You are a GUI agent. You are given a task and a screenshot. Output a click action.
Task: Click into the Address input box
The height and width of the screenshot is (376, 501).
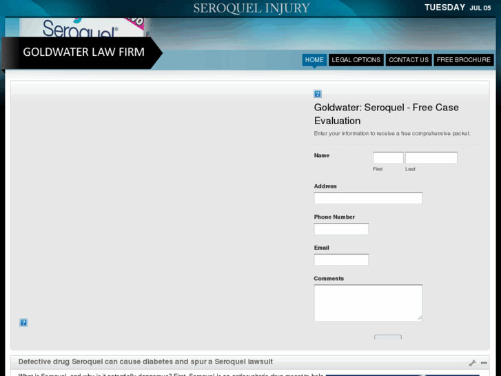coord(368,198)
